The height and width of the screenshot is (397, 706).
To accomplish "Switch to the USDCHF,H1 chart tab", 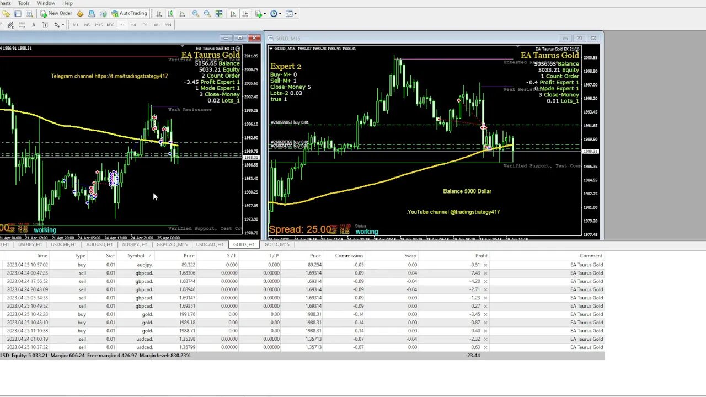I will point(63,244).
